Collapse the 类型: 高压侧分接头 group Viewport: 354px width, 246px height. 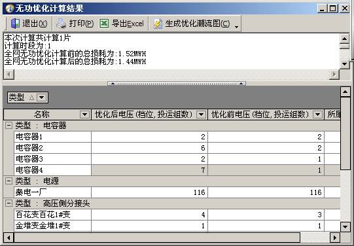9,203
